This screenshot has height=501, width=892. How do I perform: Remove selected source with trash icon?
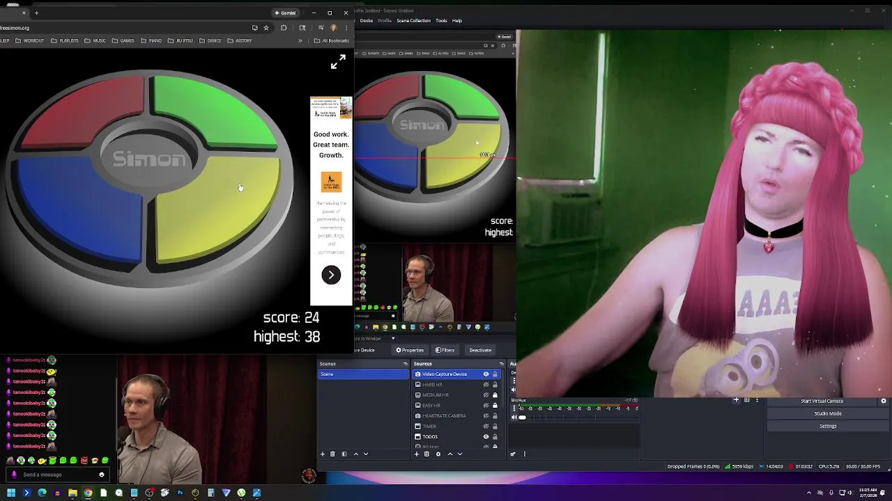point(426,454)
